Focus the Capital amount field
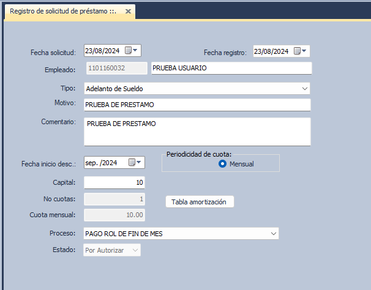This screenshot has width=371, height=290. [114, 182]
